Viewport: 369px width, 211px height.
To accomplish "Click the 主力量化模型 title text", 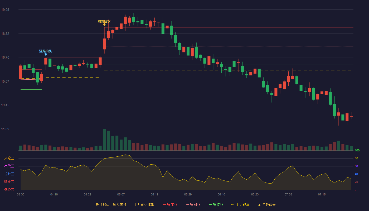I will tap(144, 205).
